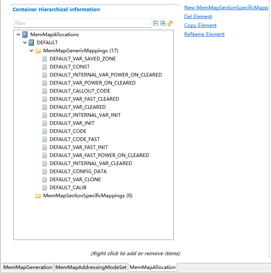Screen dimensions: 271x273
Task: Collapse the MemMapGenericMappings folder
Action: click(x=32, y=51)
